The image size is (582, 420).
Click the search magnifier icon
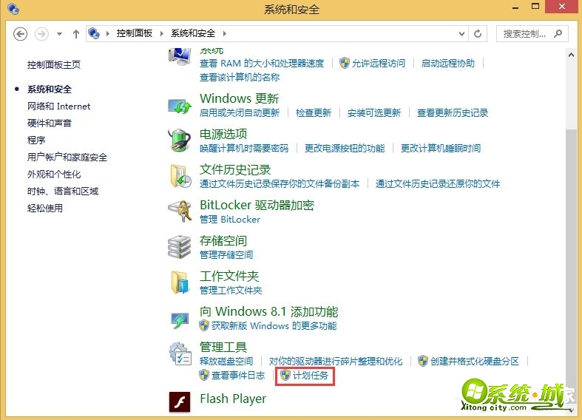(x=558, y=34)
